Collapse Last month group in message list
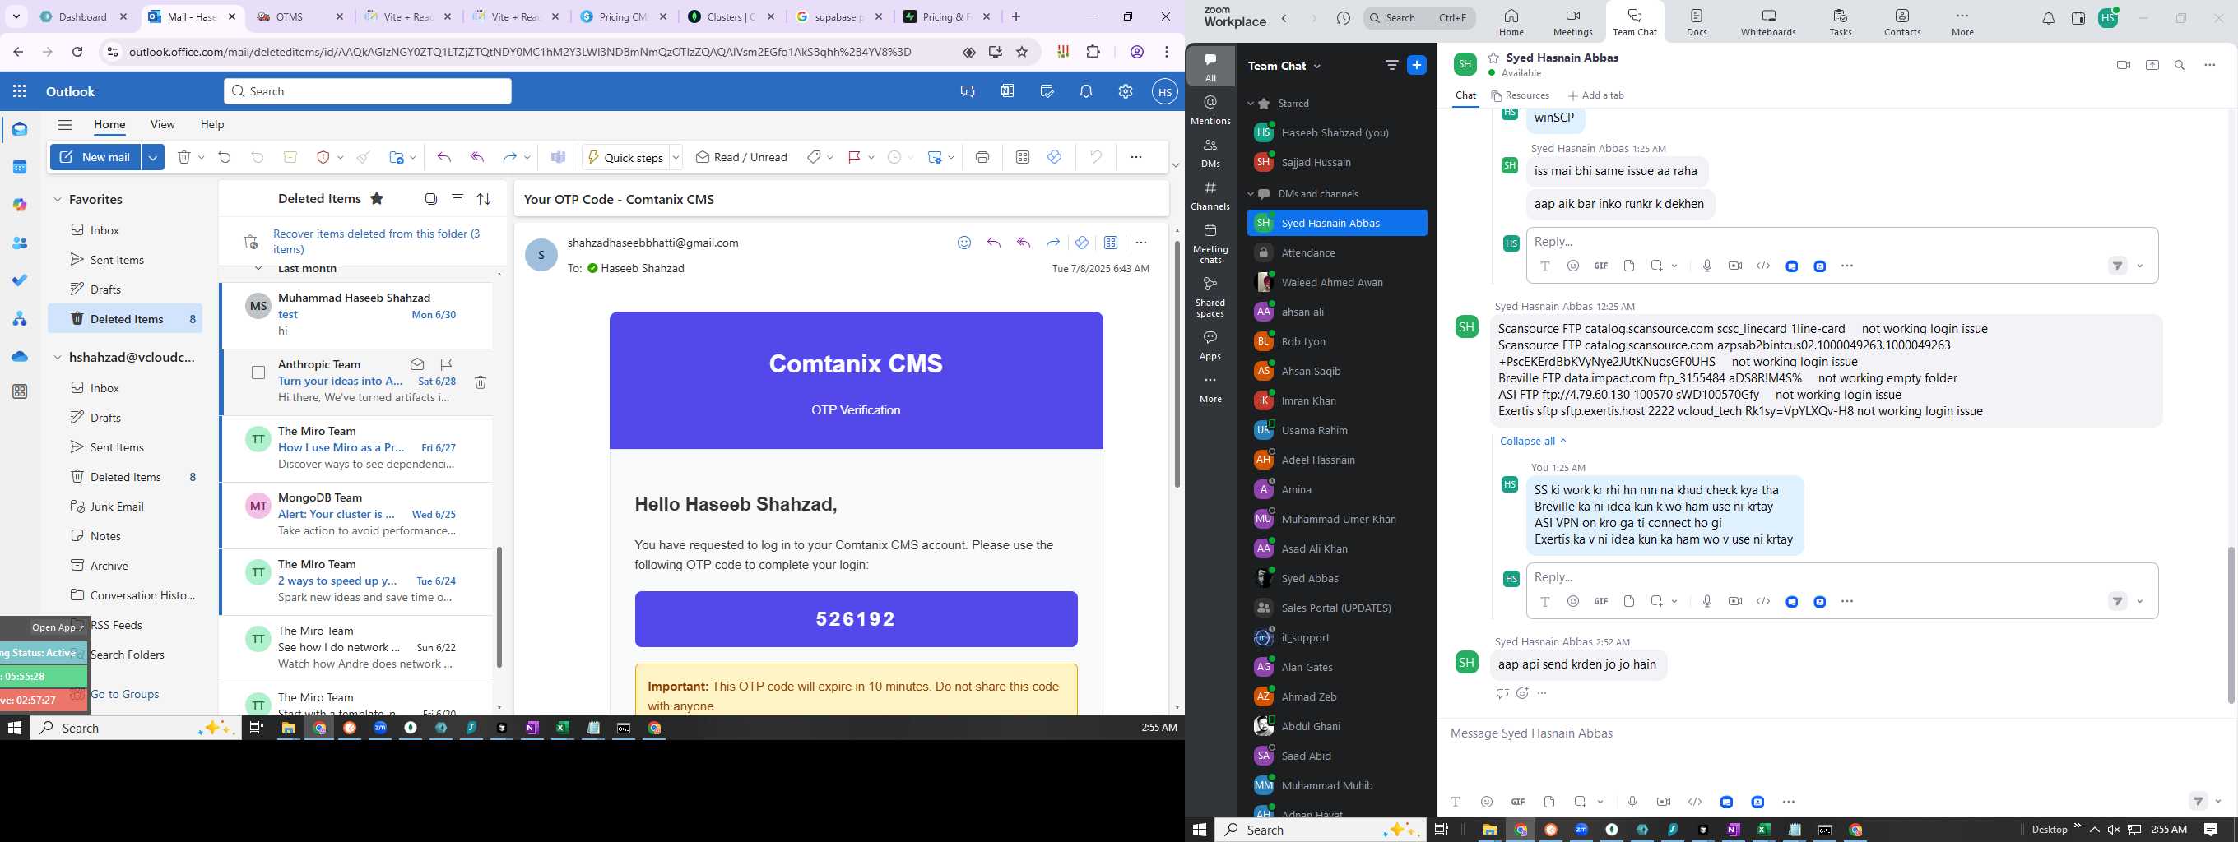Viewport: 2238px width, 842px height. pos(258,269)
